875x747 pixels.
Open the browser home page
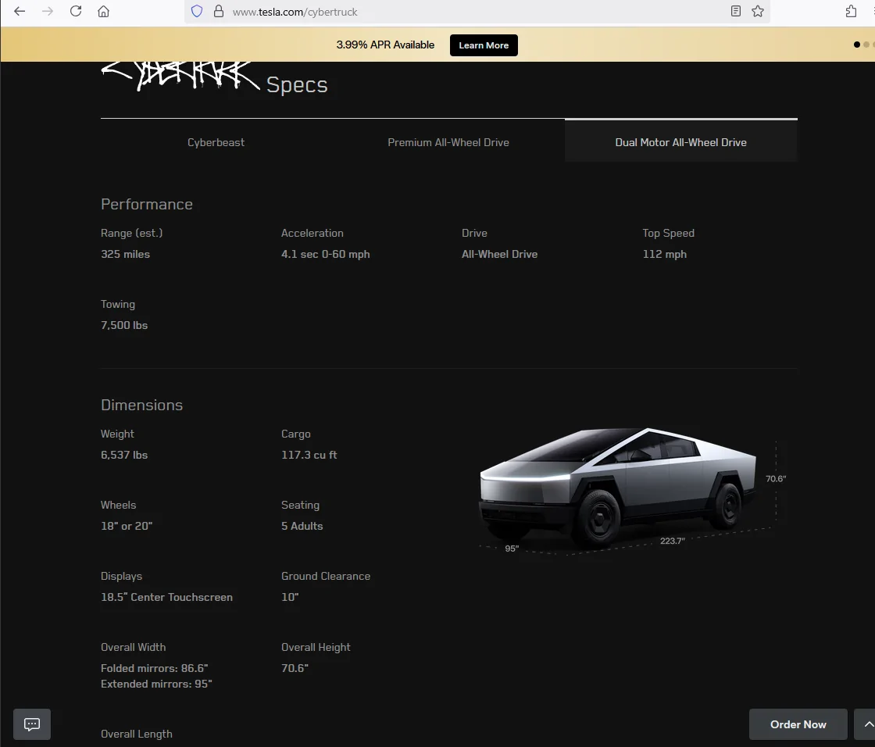click(x=104, y=11)
